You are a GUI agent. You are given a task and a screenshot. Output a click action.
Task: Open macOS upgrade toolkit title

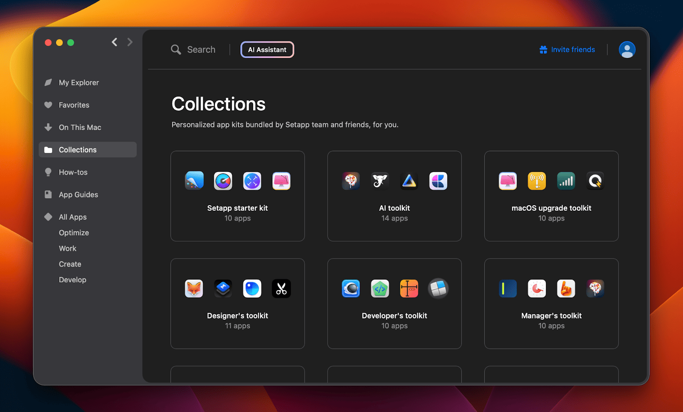pos(552,208)
